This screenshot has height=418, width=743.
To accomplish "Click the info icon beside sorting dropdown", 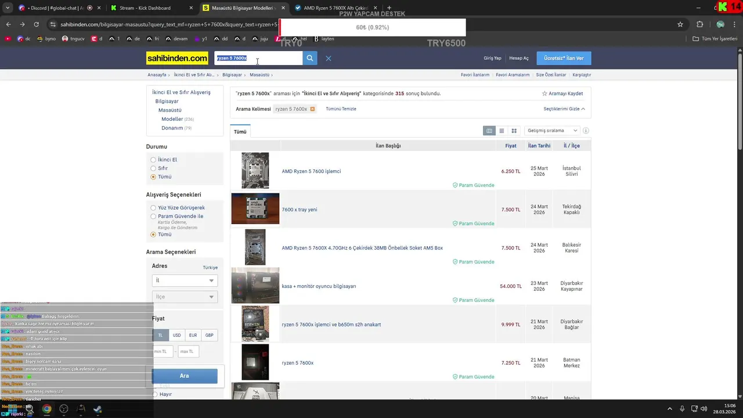I will coord(586,131).
